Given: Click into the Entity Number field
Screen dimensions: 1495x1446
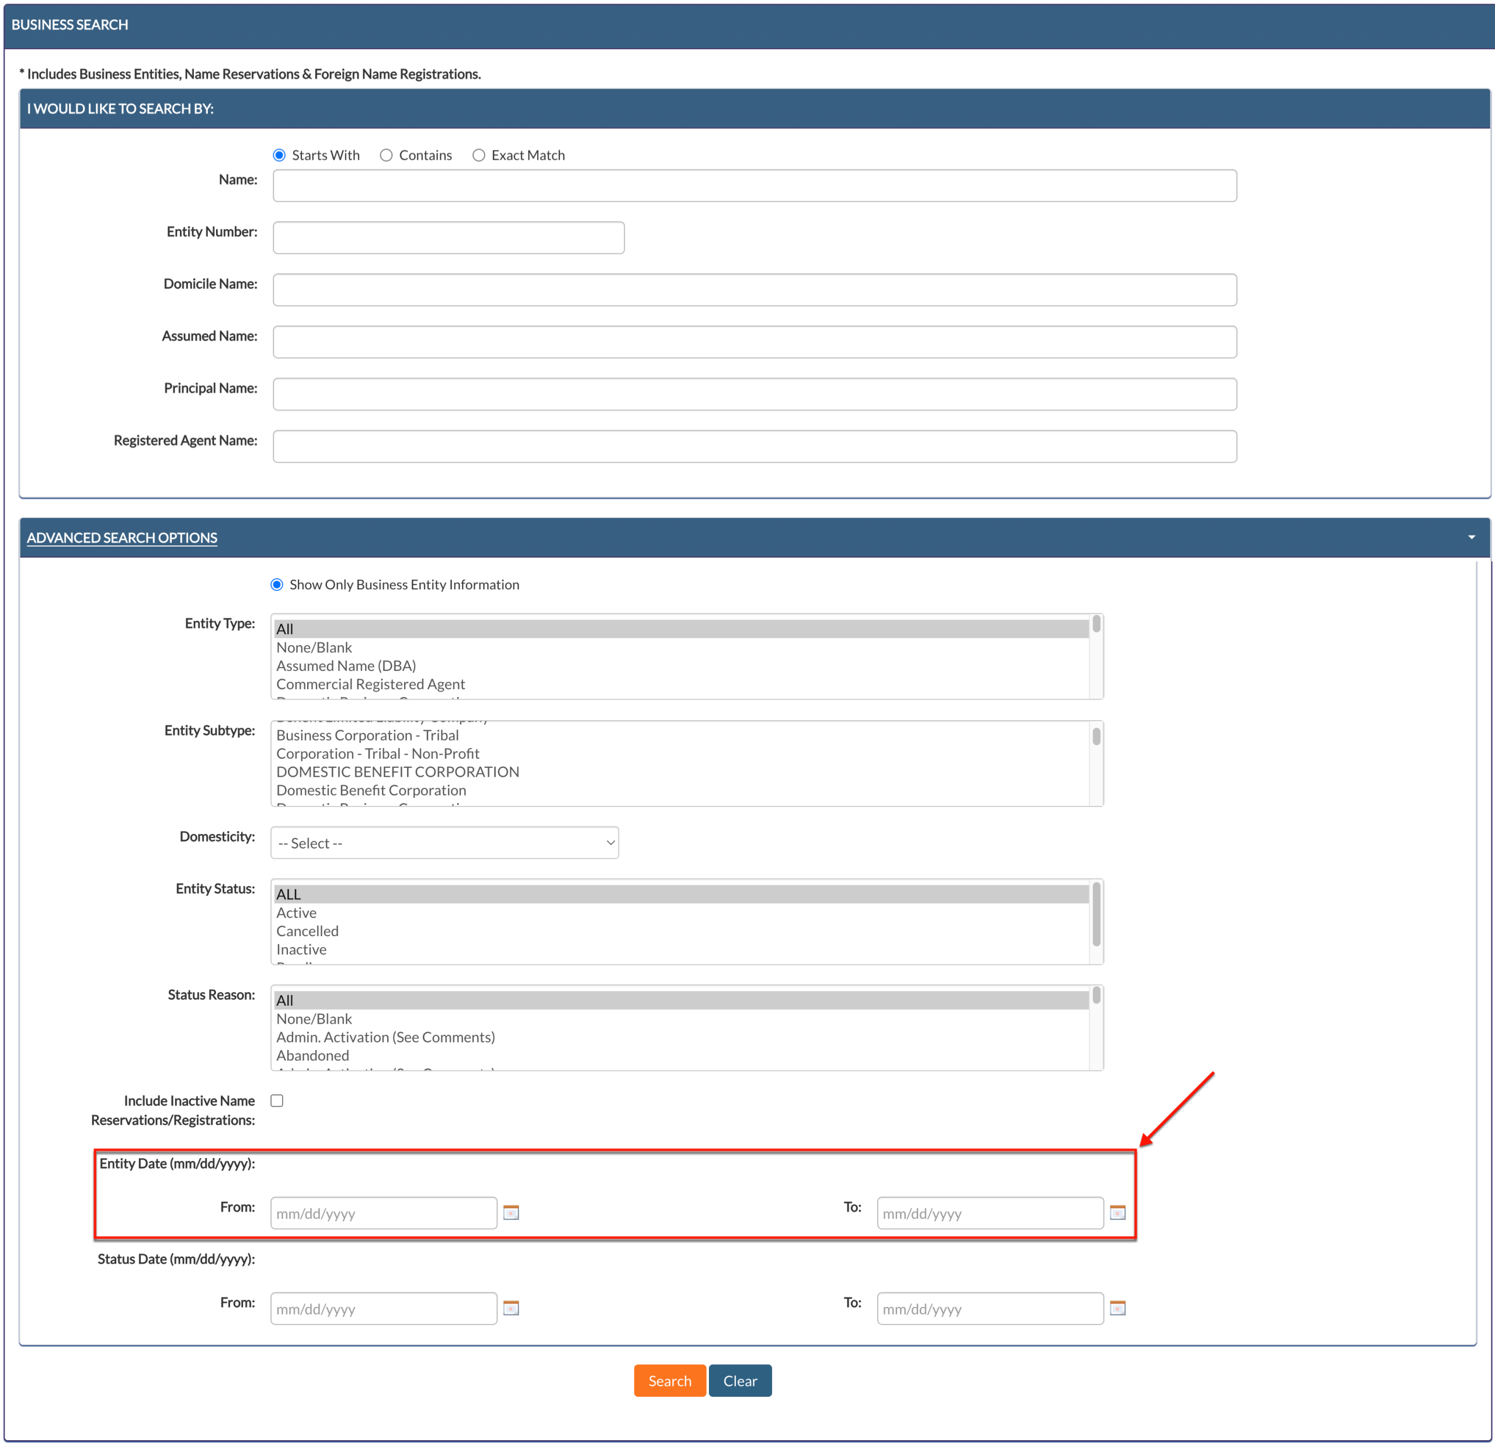Looking at the screenshot, I should (x=448, y=238).
